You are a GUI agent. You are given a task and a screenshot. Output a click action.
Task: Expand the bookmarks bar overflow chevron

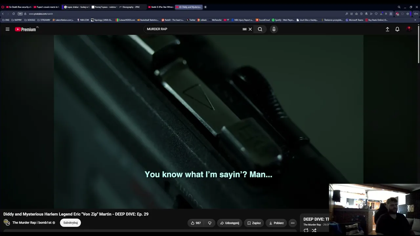[415, 20]
